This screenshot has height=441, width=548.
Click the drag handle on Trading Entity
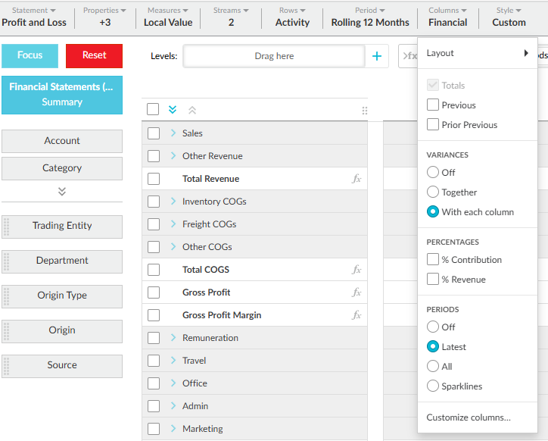click(7, 226)
